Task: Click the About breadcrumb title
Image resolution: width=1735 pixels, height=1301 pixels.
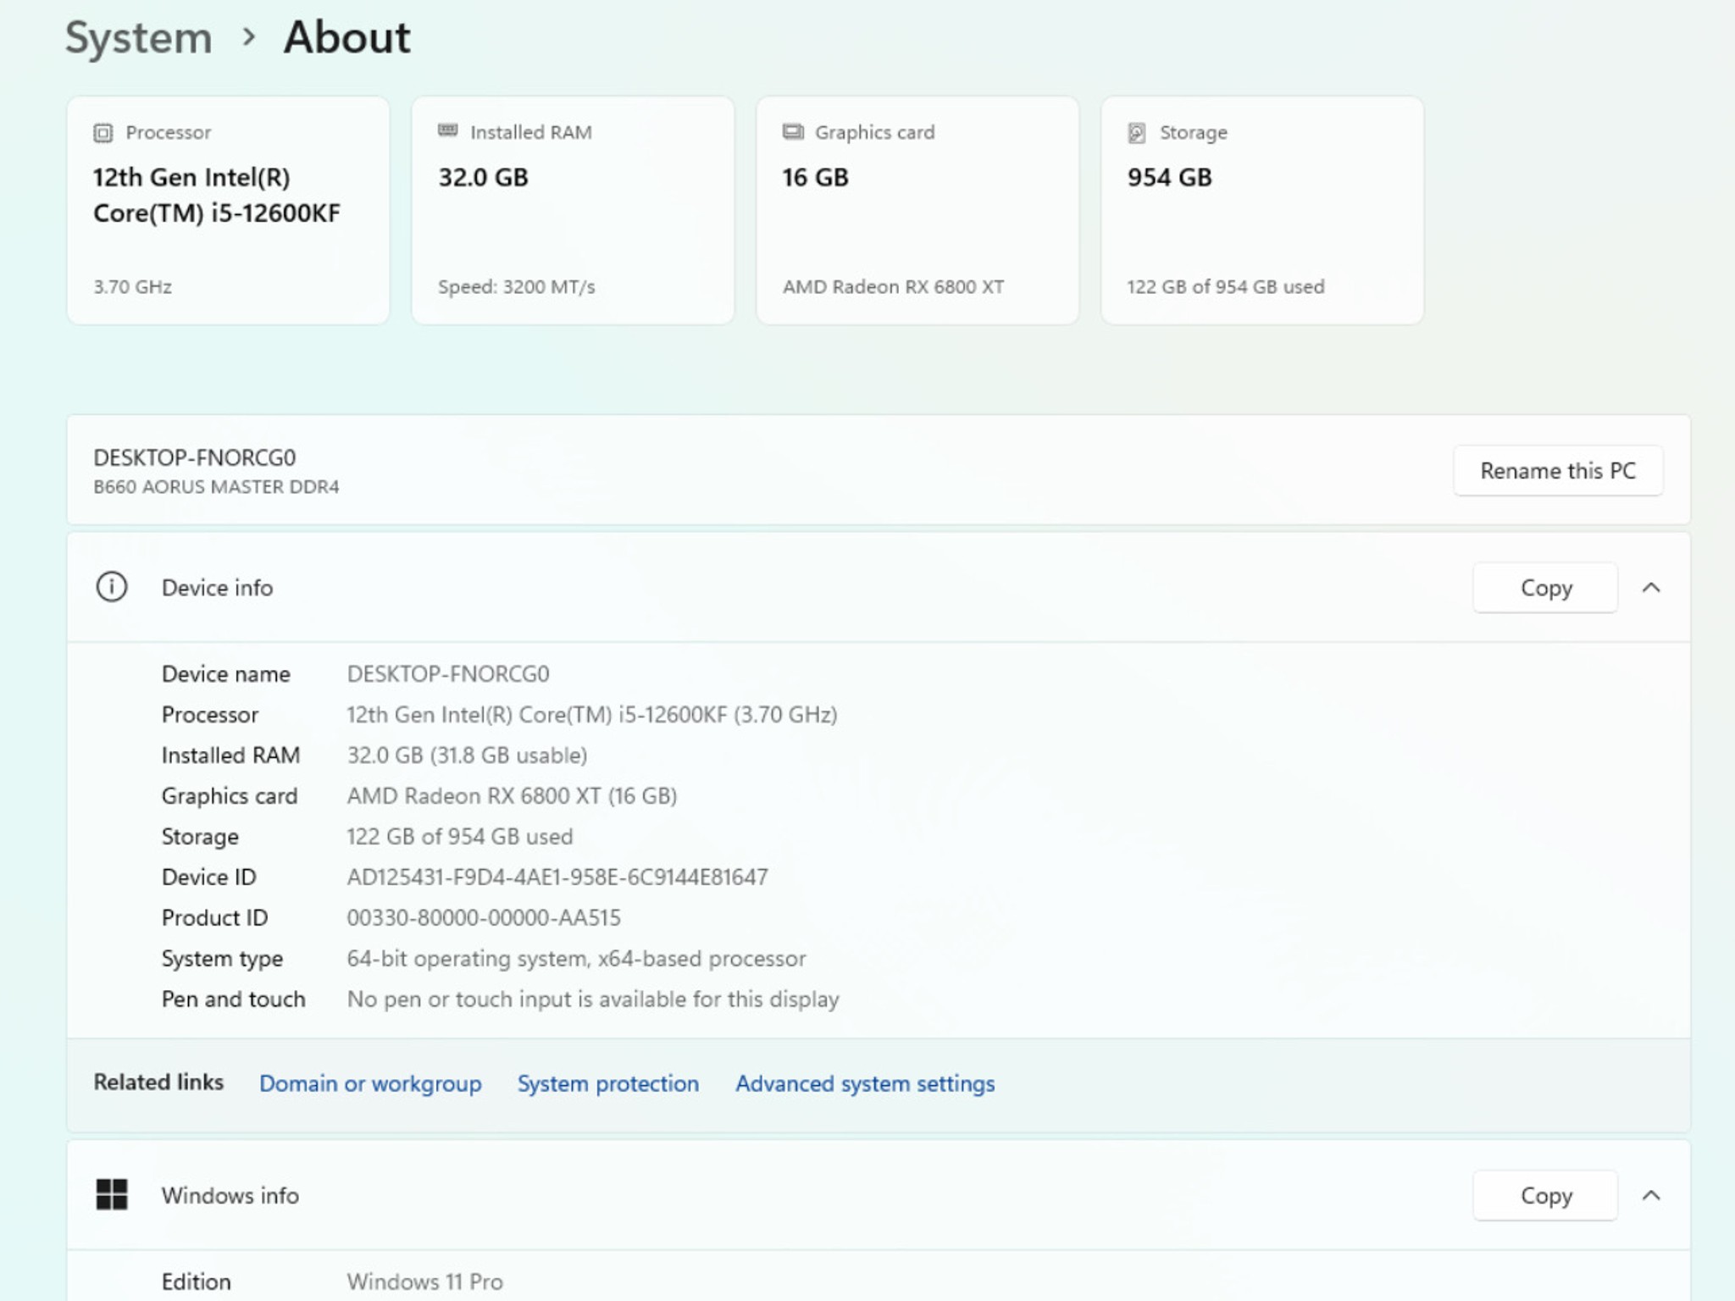Action: click(346, 38)
